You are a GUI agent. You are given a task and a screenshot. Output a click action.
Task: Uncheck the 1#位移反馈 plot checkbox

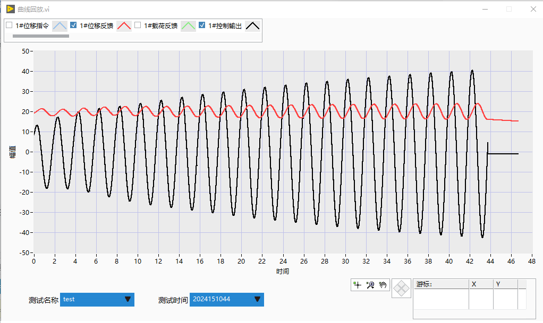(74, 25)
